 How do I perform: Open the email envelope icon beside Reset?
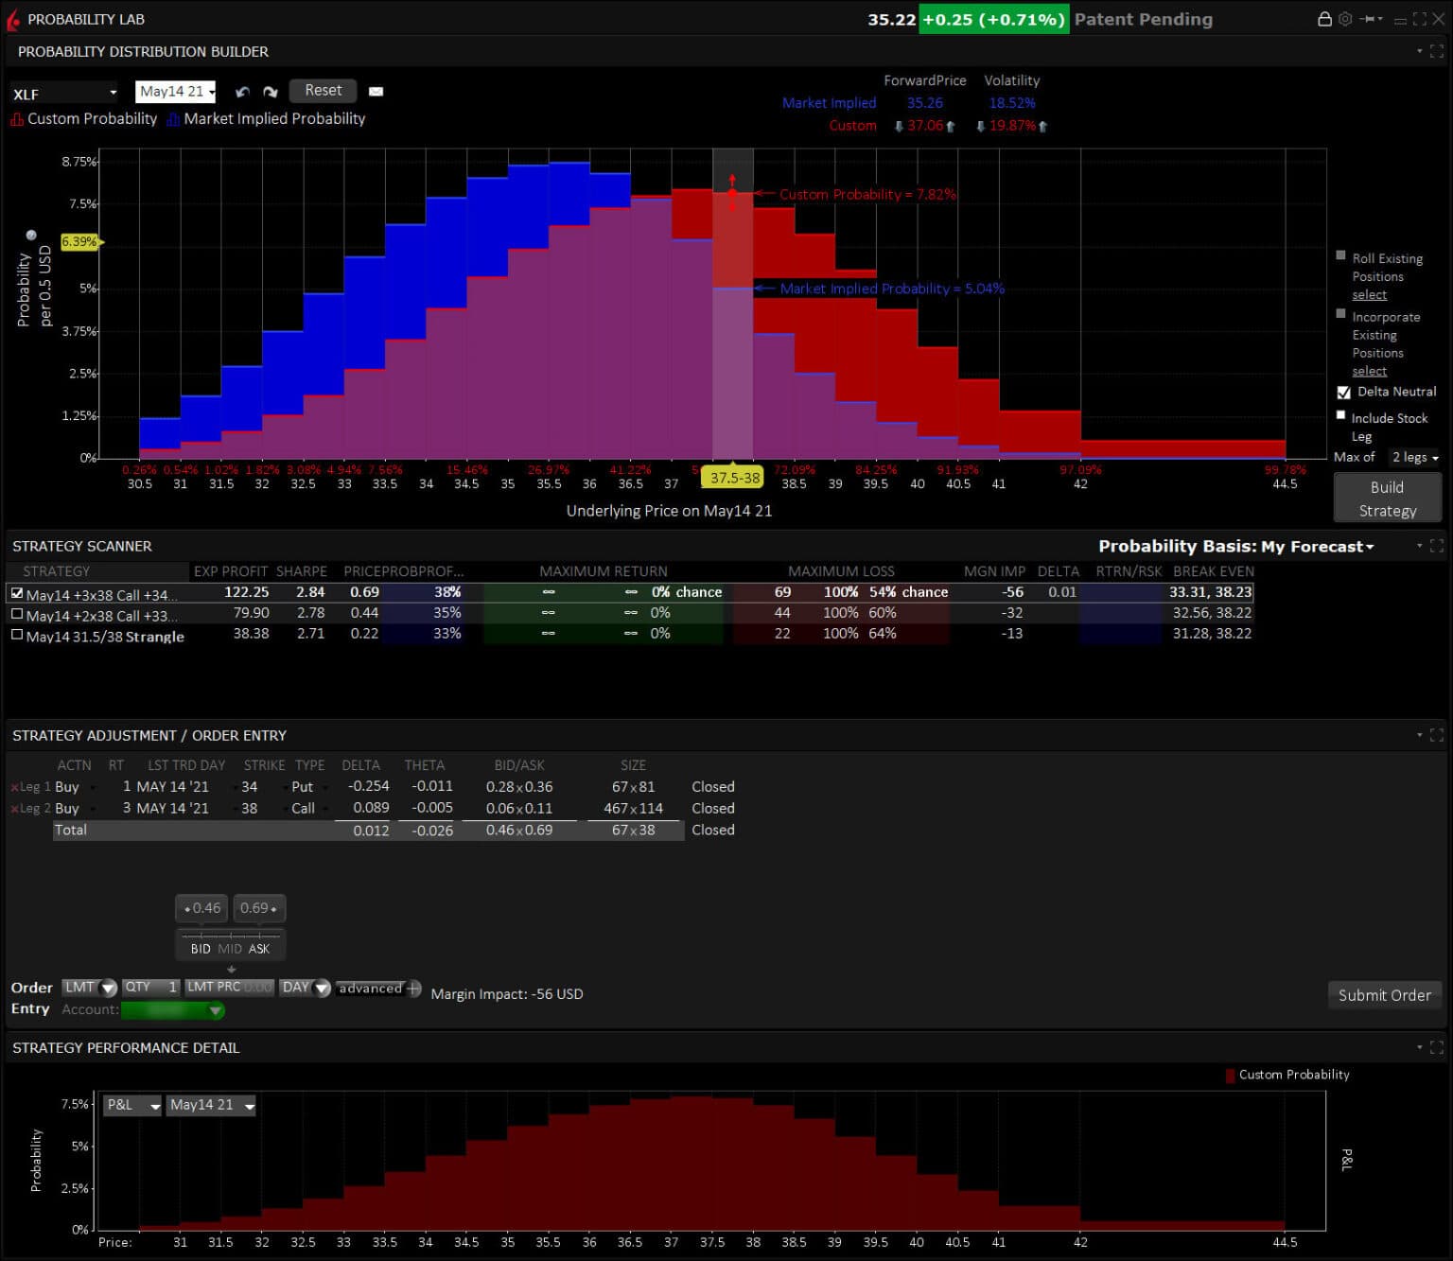tap(376, 91)
